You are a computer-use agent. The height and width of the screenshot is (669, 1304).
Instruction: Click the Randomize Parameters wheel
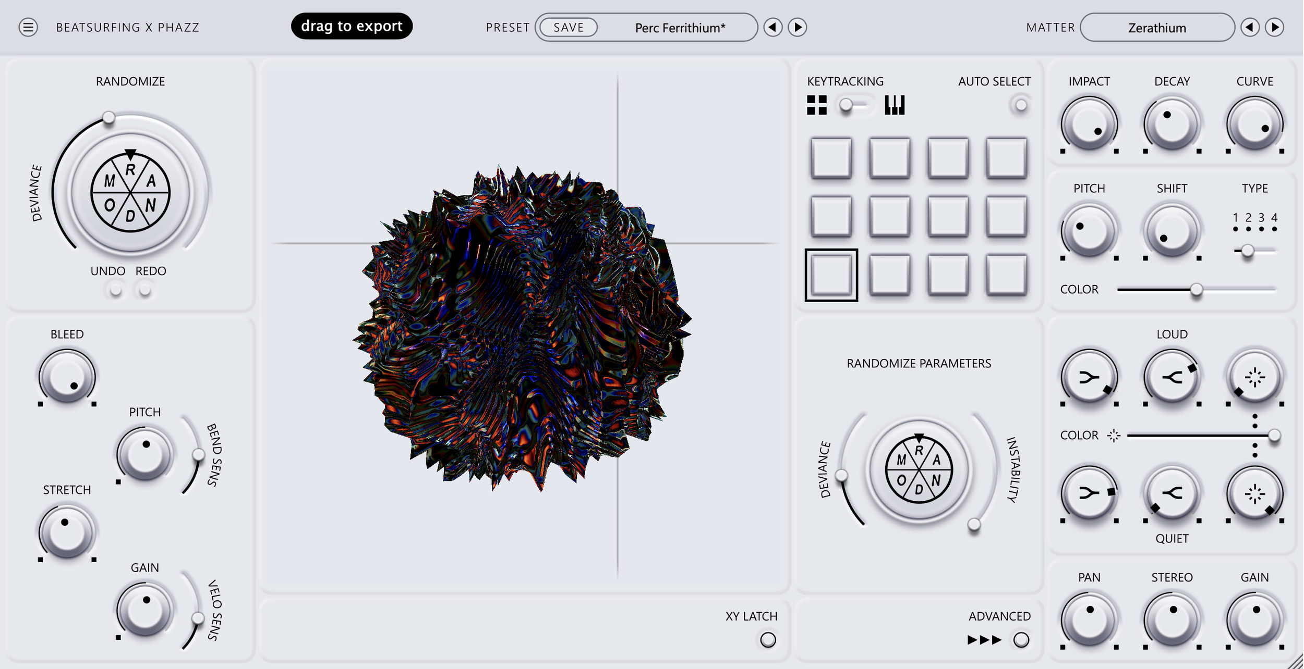[919, 469]
